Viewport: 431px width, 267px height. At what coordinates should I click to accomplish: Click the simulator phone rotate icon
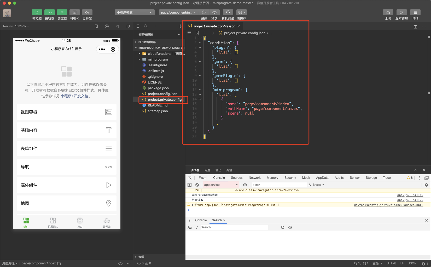96,26
